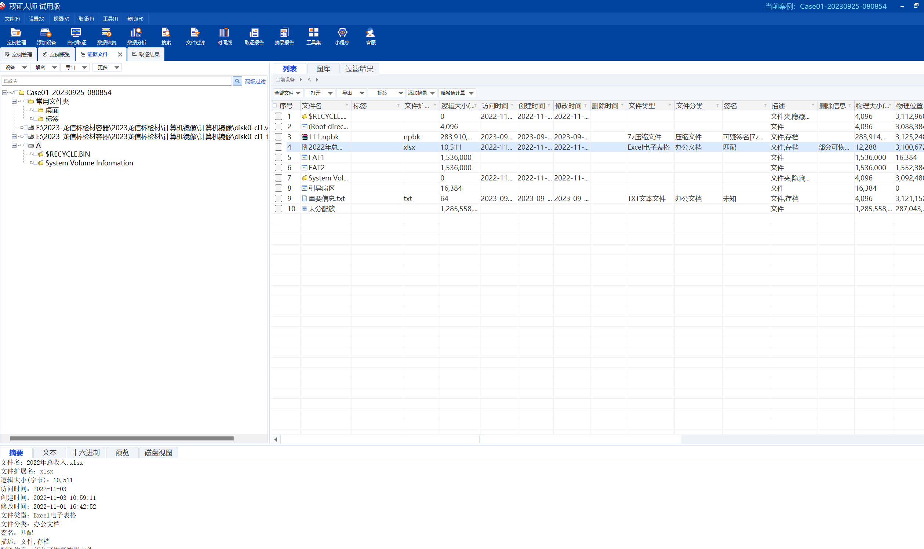Click the magnifier search button beside filter box
Viewport: 924px width, 549px height.
coord(237,81)
